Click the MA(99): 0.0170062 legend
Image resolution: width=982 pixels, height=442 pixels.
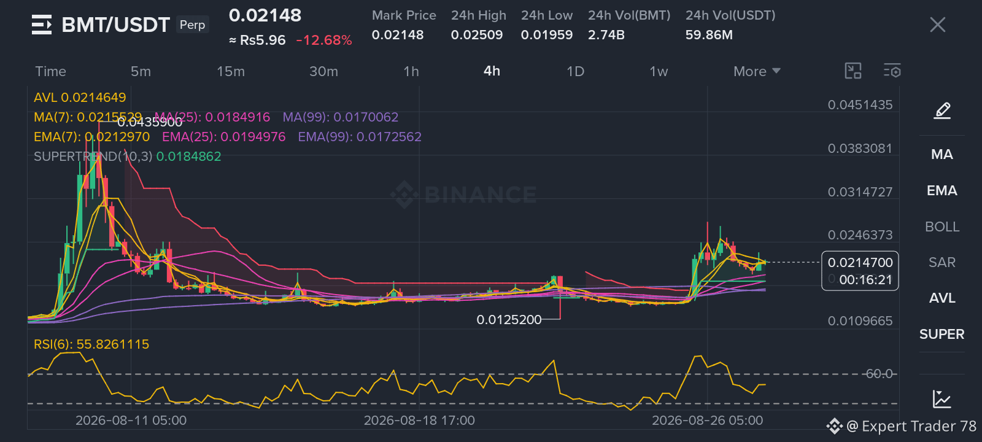point(341,117)
